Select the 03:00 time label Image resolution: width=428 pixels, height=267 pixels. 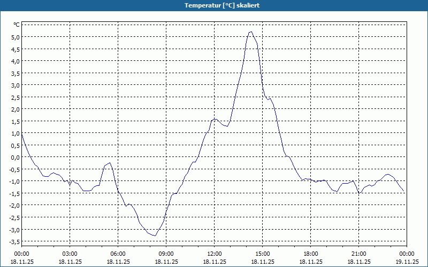click(70, 254)
